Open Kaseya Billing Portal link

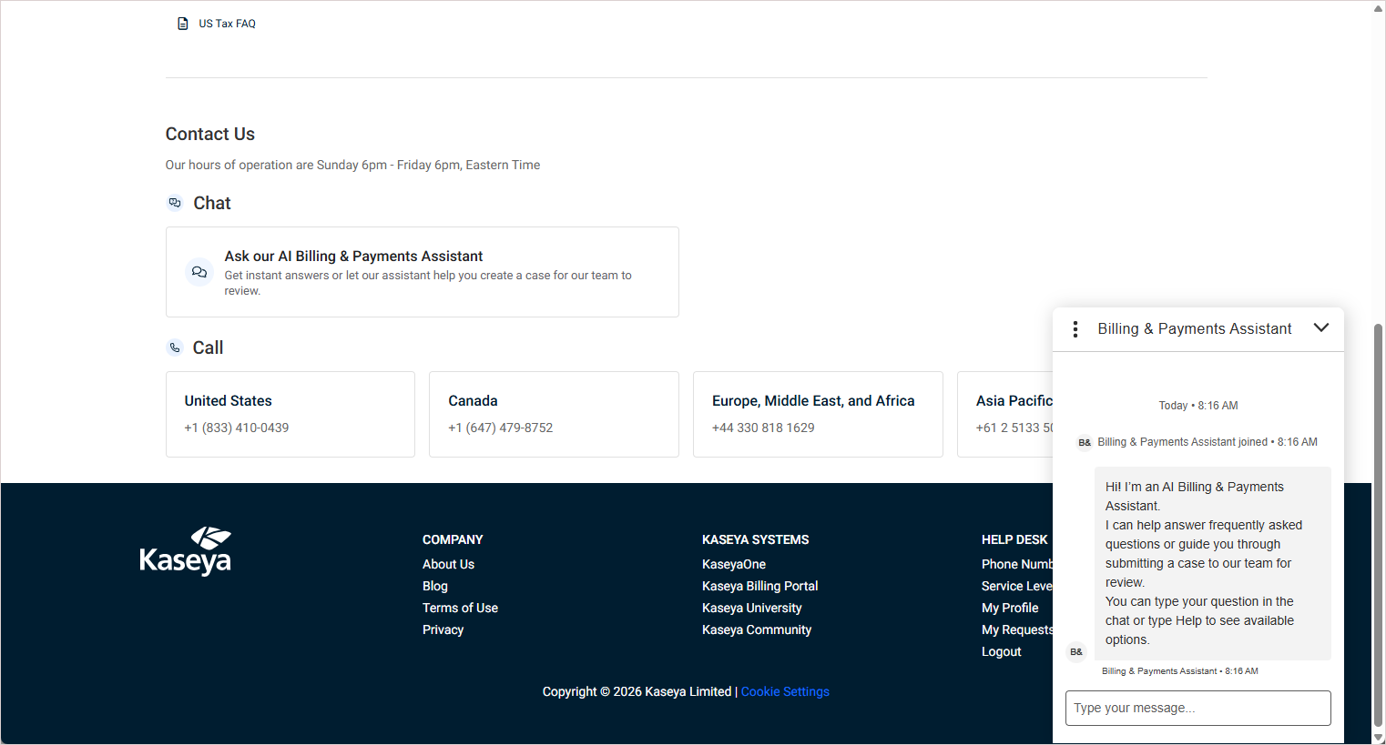pyautogui.click(x=759, y=586)
